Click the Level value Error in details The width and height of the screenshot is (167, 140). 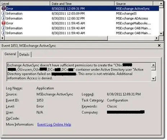click(x=40, y=106)
